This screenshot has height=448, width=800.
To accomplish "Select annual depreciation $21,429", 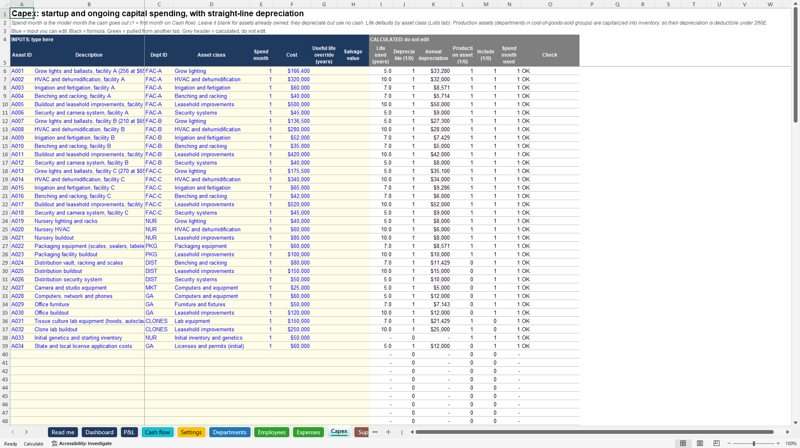I will 434,321.
